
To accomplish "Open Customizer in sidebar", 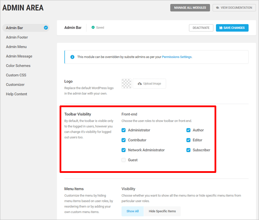I will click(x=15, y=85).
